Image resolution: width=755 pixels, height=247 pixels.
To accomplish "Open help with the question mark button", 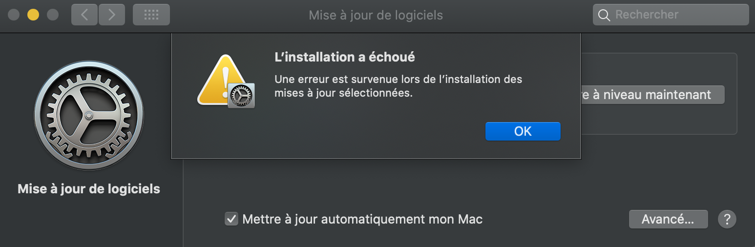I will 727,219.
